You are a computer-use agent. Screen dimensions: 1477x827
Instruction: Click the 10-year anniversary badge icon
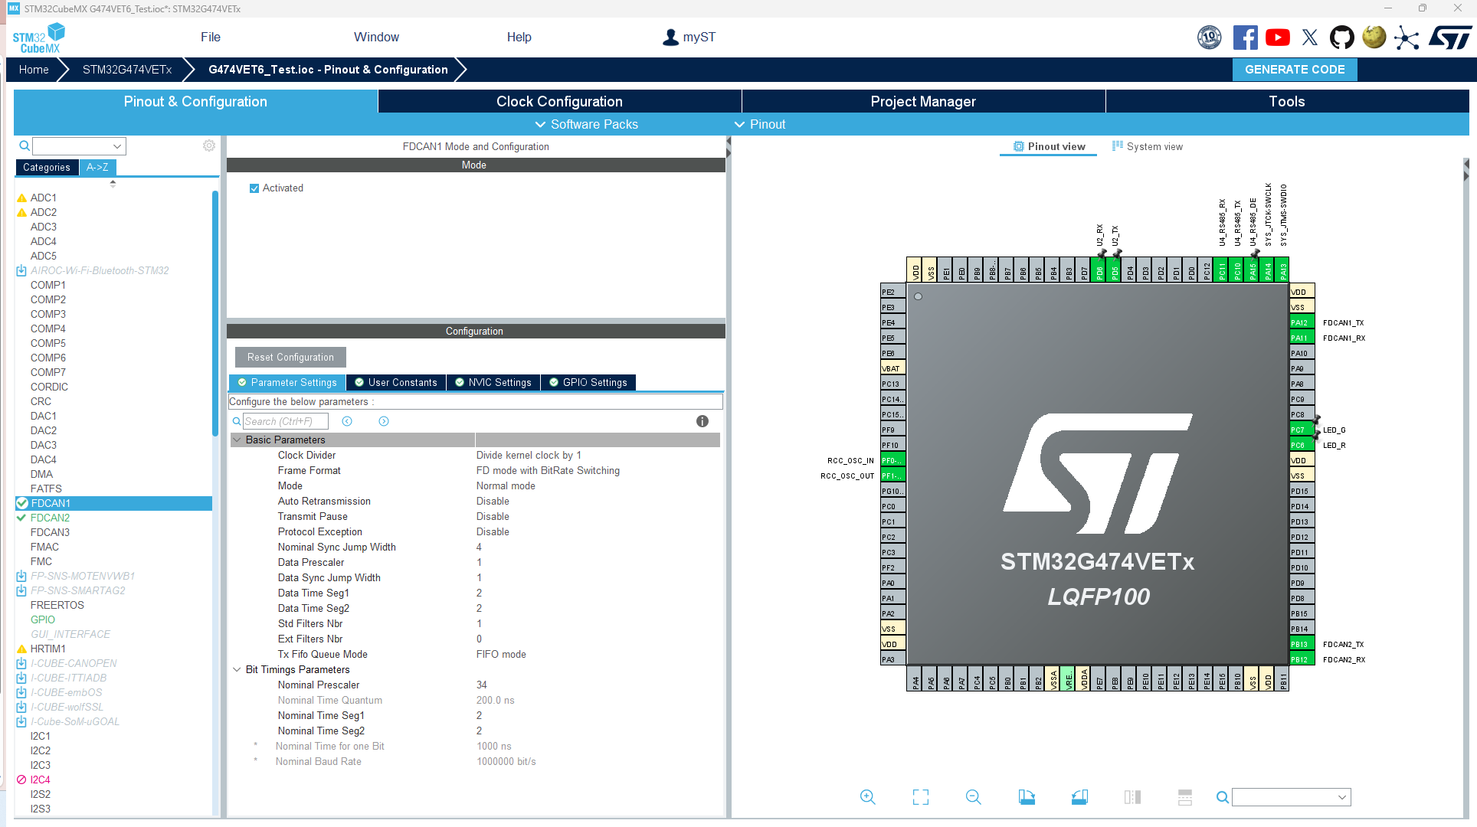coord(1210,38)
